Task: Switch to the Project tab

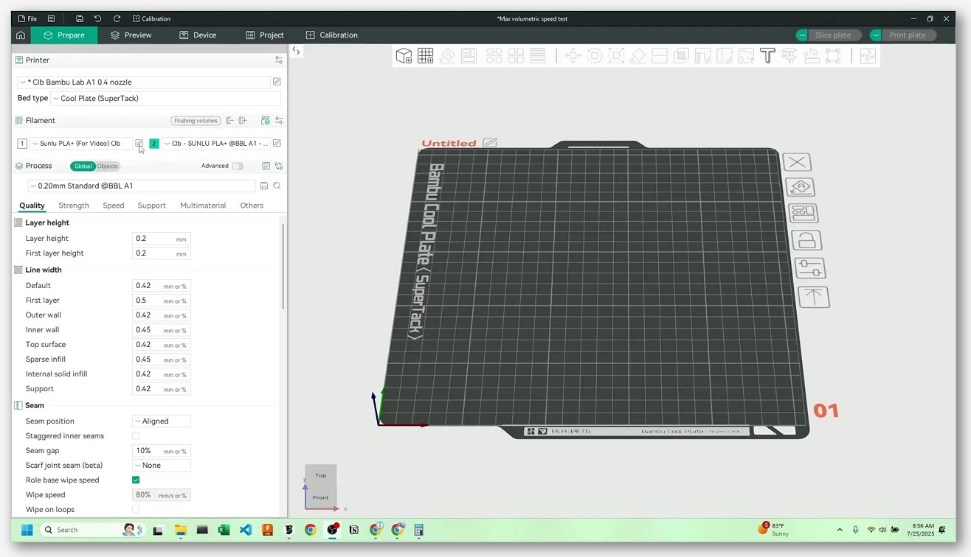Action: pyautogui.click(x=265, y=35)
